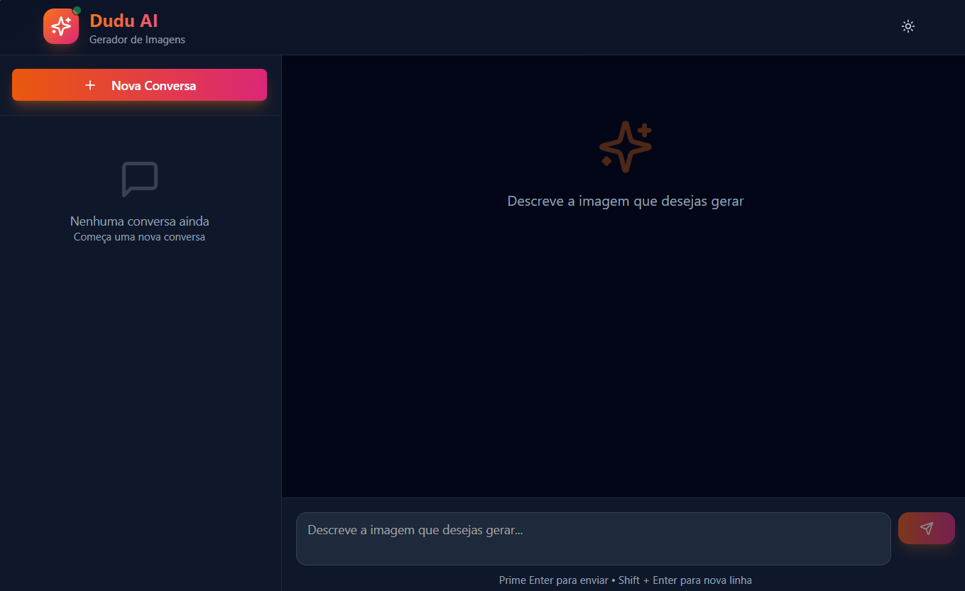Click the Dudu AI sparkle logo icon
The width and height of the screenshot is (965, 591).
[x=61, y=26]
